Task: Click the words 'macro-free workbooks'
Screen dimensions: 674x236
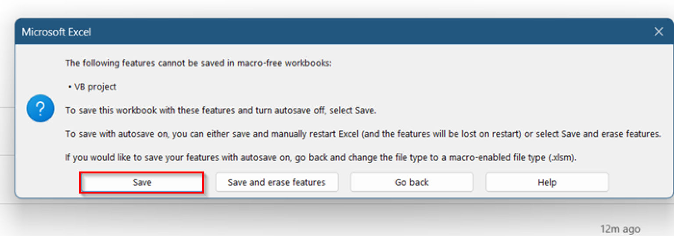Action: (x=284, y=63)
